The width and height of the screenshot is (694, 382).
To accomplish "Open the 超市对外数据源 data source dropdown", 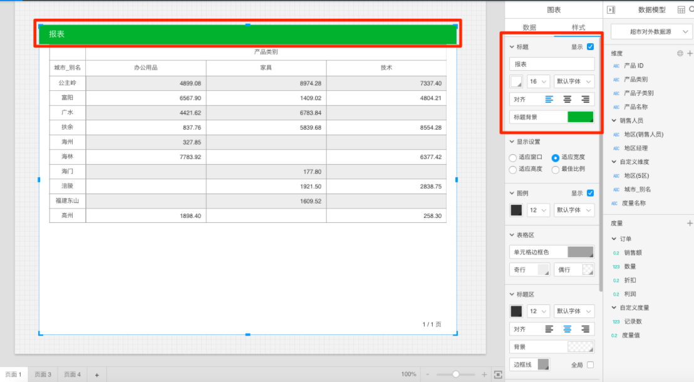I will [651, 32].
